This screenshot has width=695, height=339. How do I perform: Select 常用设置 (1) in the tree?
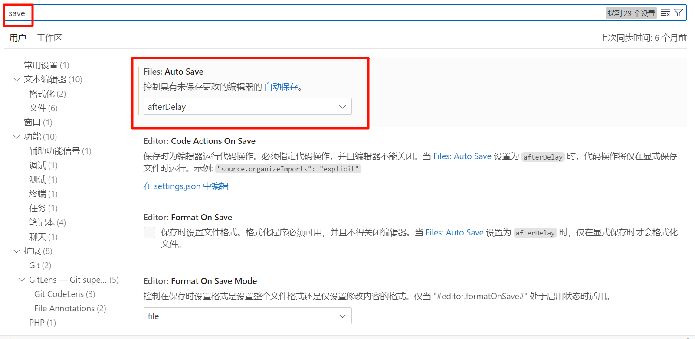coord(46,65)
